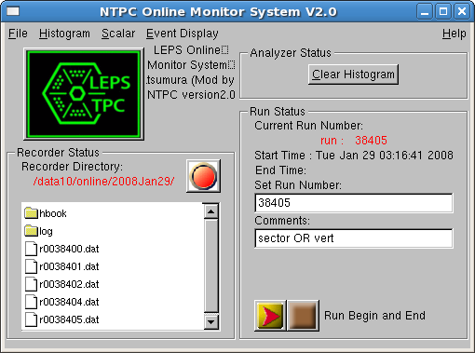Open the Help menu
Viewport: 475px width, 353px height.
pos(455,34)
